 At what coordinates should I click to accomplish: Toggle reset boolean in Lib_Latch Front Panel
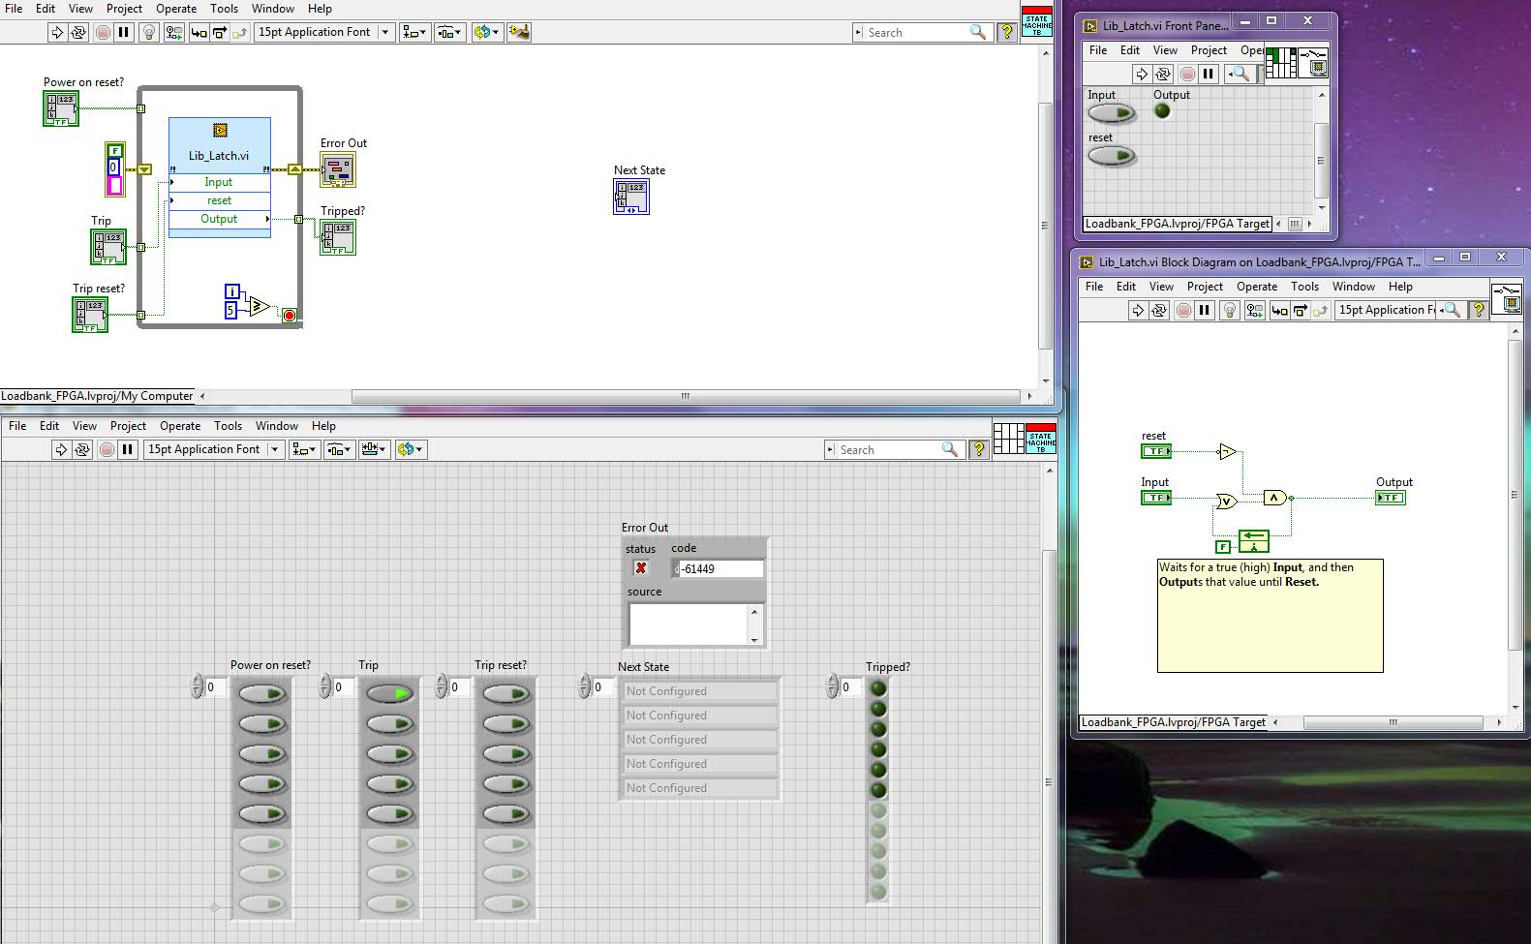tap(1111, 156)
